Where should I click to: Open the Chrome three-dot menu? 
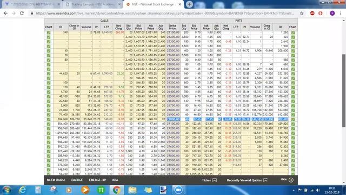tap(341, 13)
